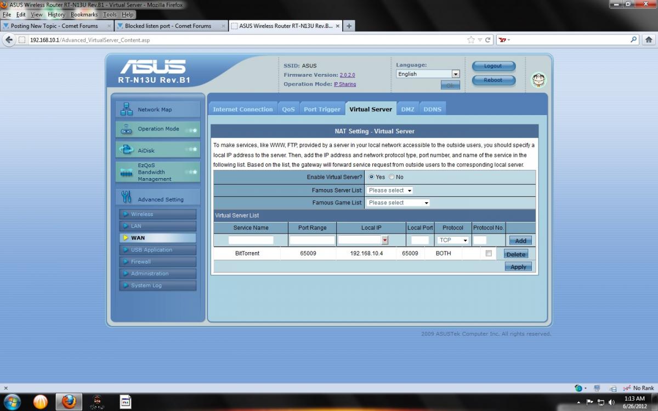Open a new browser tab

pyautogui.click(x=349, y=26)
